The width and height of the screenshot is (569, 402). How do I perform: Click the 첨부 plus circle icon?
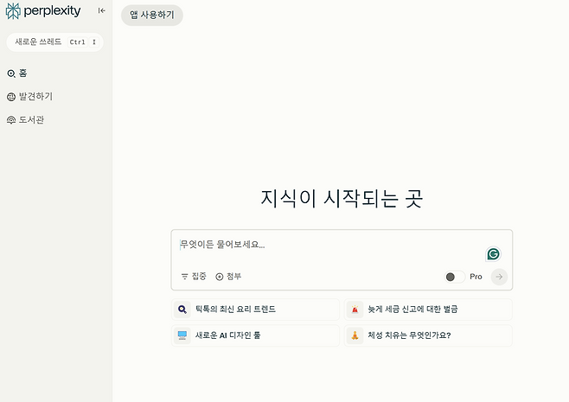pos(219,277)
